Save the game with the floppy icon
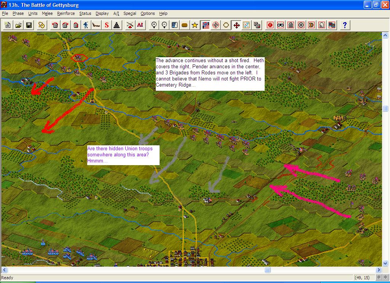This screenshot has height=283, width=390. click(29, 25)
